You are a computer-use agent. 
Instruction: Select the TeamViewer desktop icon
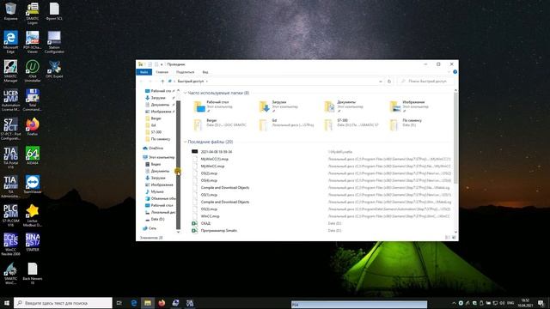33,185
